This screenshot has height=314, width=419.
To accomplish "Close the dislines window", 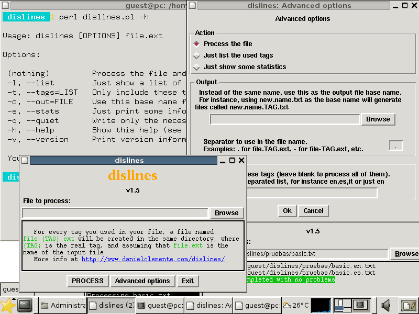I will click(x=241, y=160).
